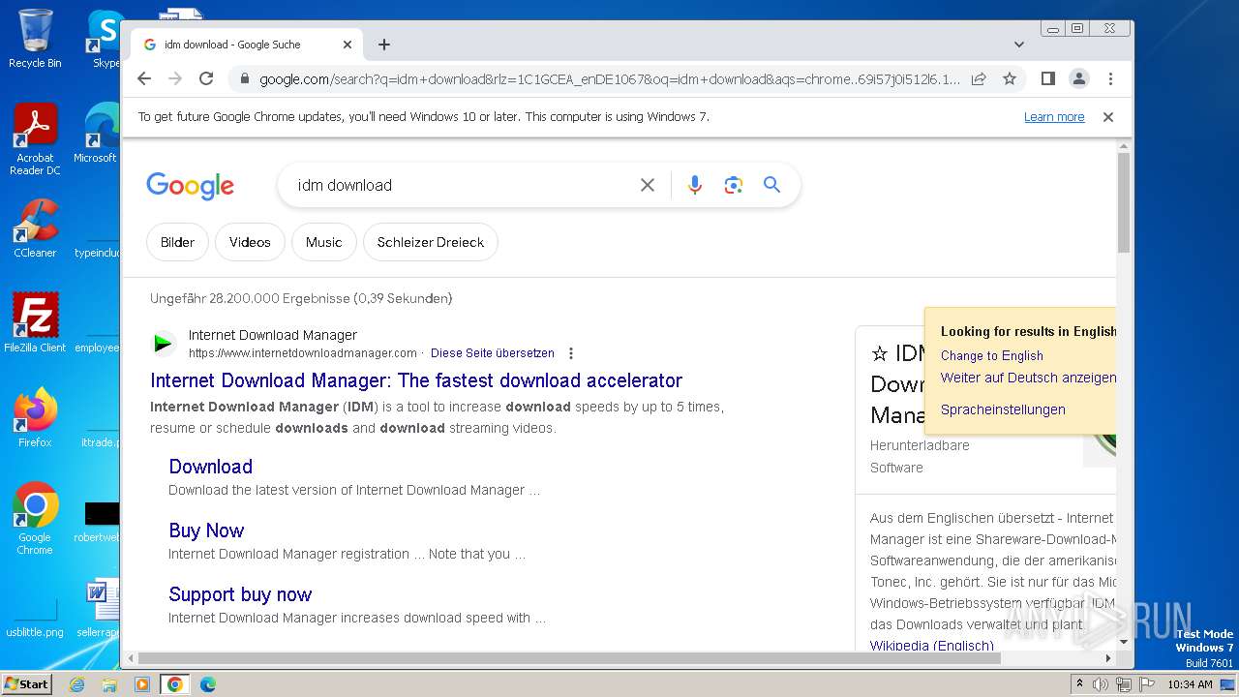This screenshot has width=1239, height=697.
Task: Open Google Chrome desktop shortcut
Action: (x=35, y=518)
